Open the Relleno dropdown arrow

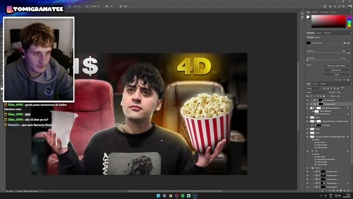coord(342,96)
